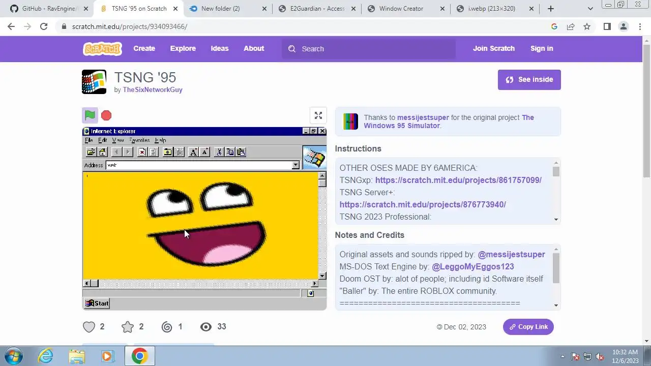Click the Notes and Credits scrollbar thumb
The image size is (651, 366).
pos(556,268)
